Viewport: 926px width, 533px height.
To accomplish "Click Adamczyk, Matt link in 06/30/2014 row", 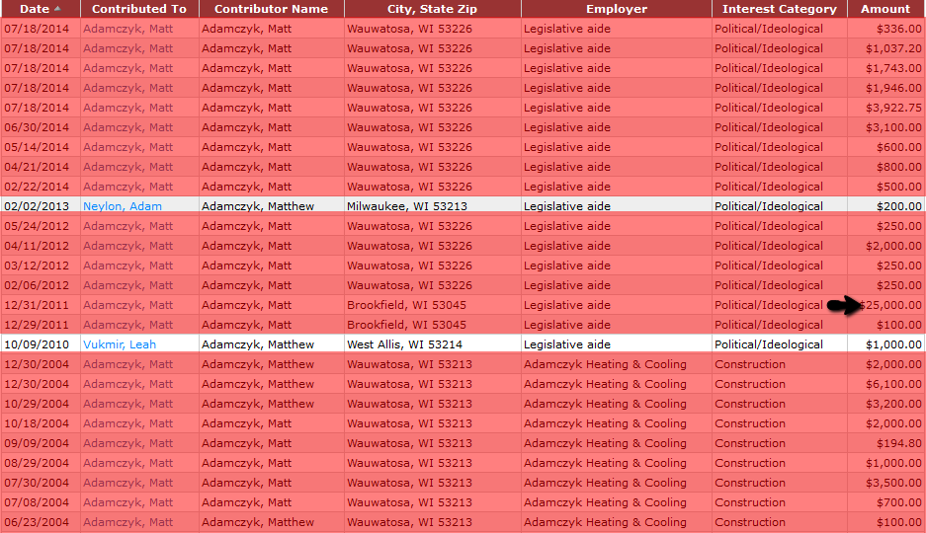I will point(127,127).
